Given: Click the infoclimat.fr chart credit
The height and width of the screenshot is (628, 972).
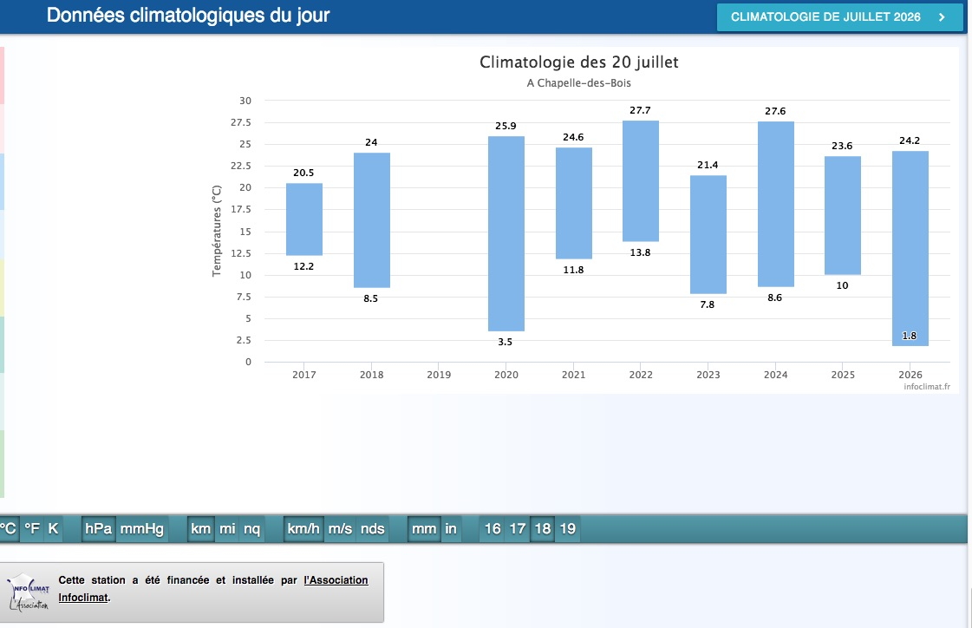Looking at the screenshot, I should click(927, 387).
